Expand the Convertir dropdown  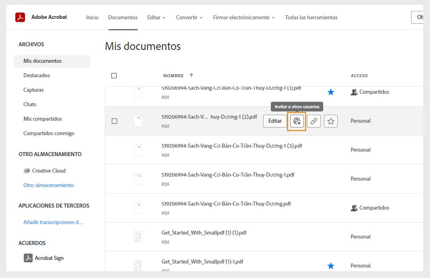coord(189,17)
